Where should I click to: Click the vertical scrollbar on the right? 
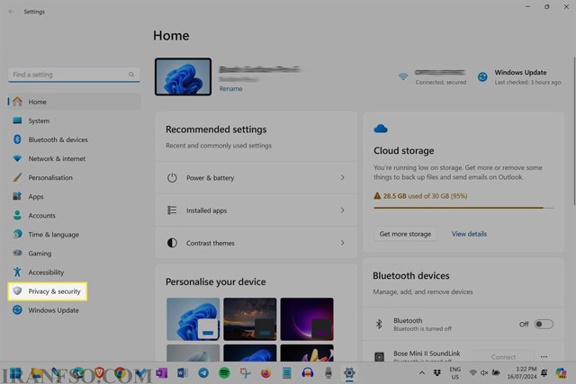[x=574, y=131]
